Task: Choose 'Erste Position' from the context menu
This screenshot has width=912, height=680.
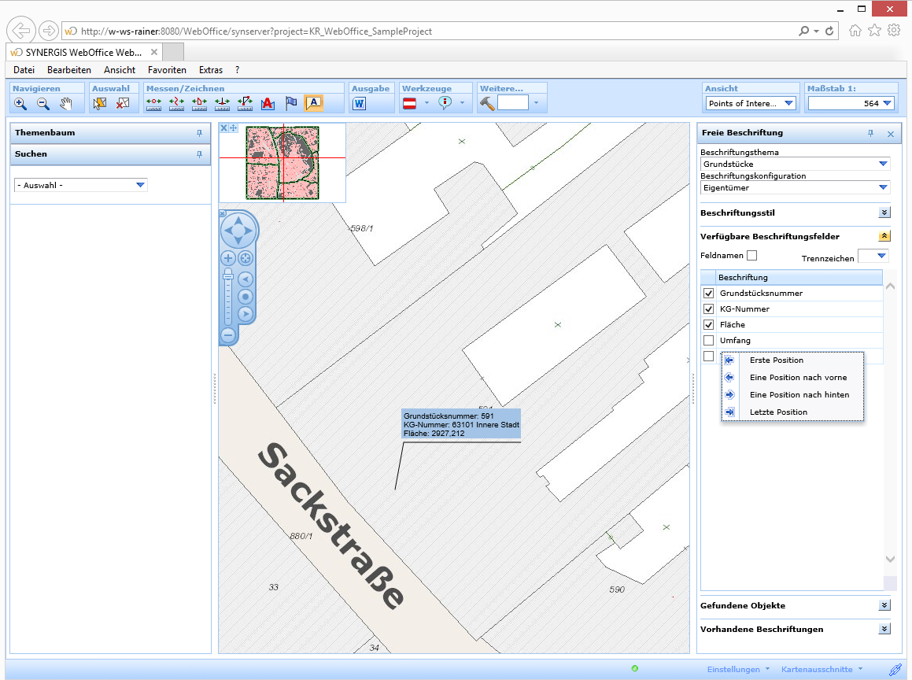Action: pos(776,360)
